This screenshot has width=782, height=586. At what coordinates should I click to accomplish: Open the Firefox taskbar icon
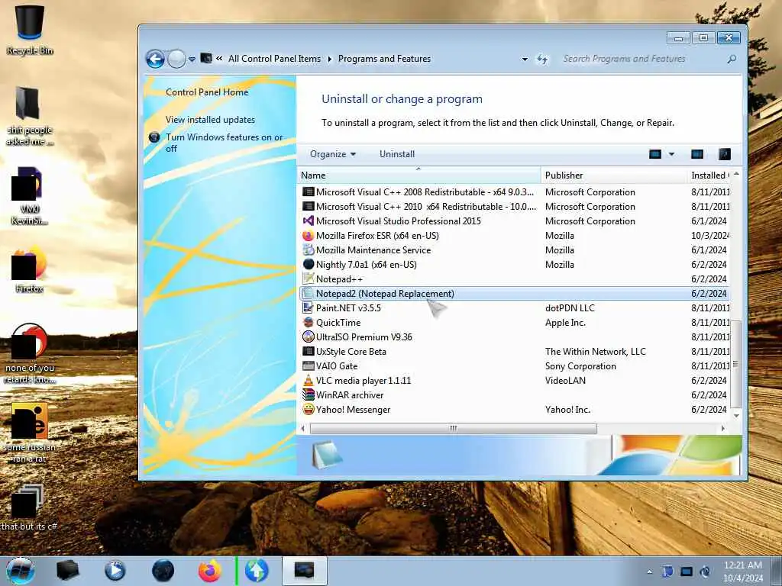[x=209, y=571]
